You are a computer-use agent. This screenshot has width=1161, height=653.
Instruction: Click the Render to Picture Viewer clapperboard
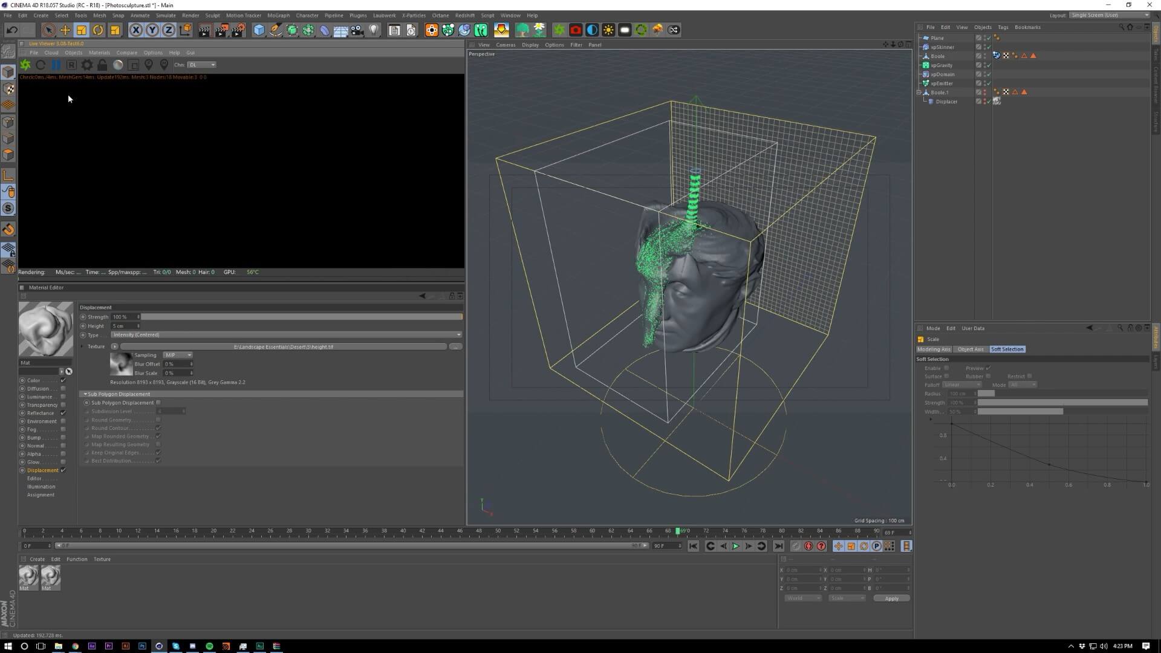221,30
